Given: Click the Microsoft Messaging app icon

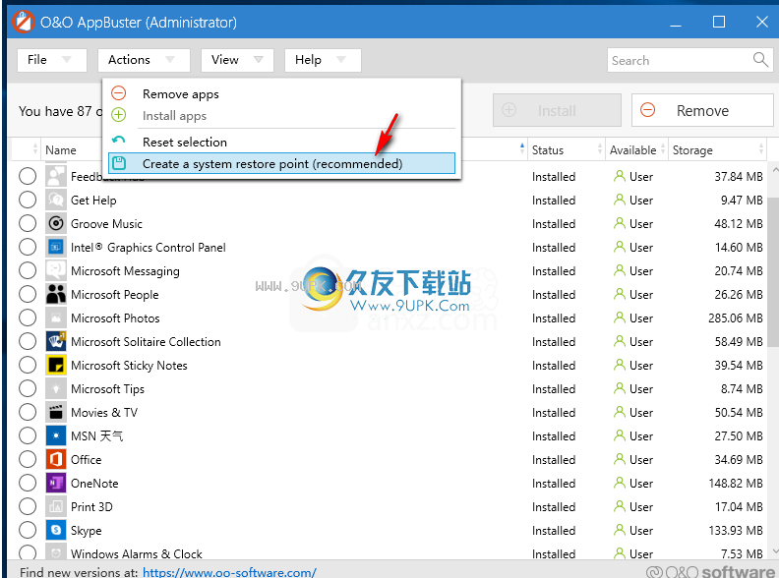Looking at the screenshot, I should [56, 270].
